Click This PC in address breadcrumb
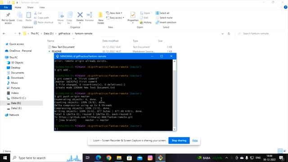 35,34
